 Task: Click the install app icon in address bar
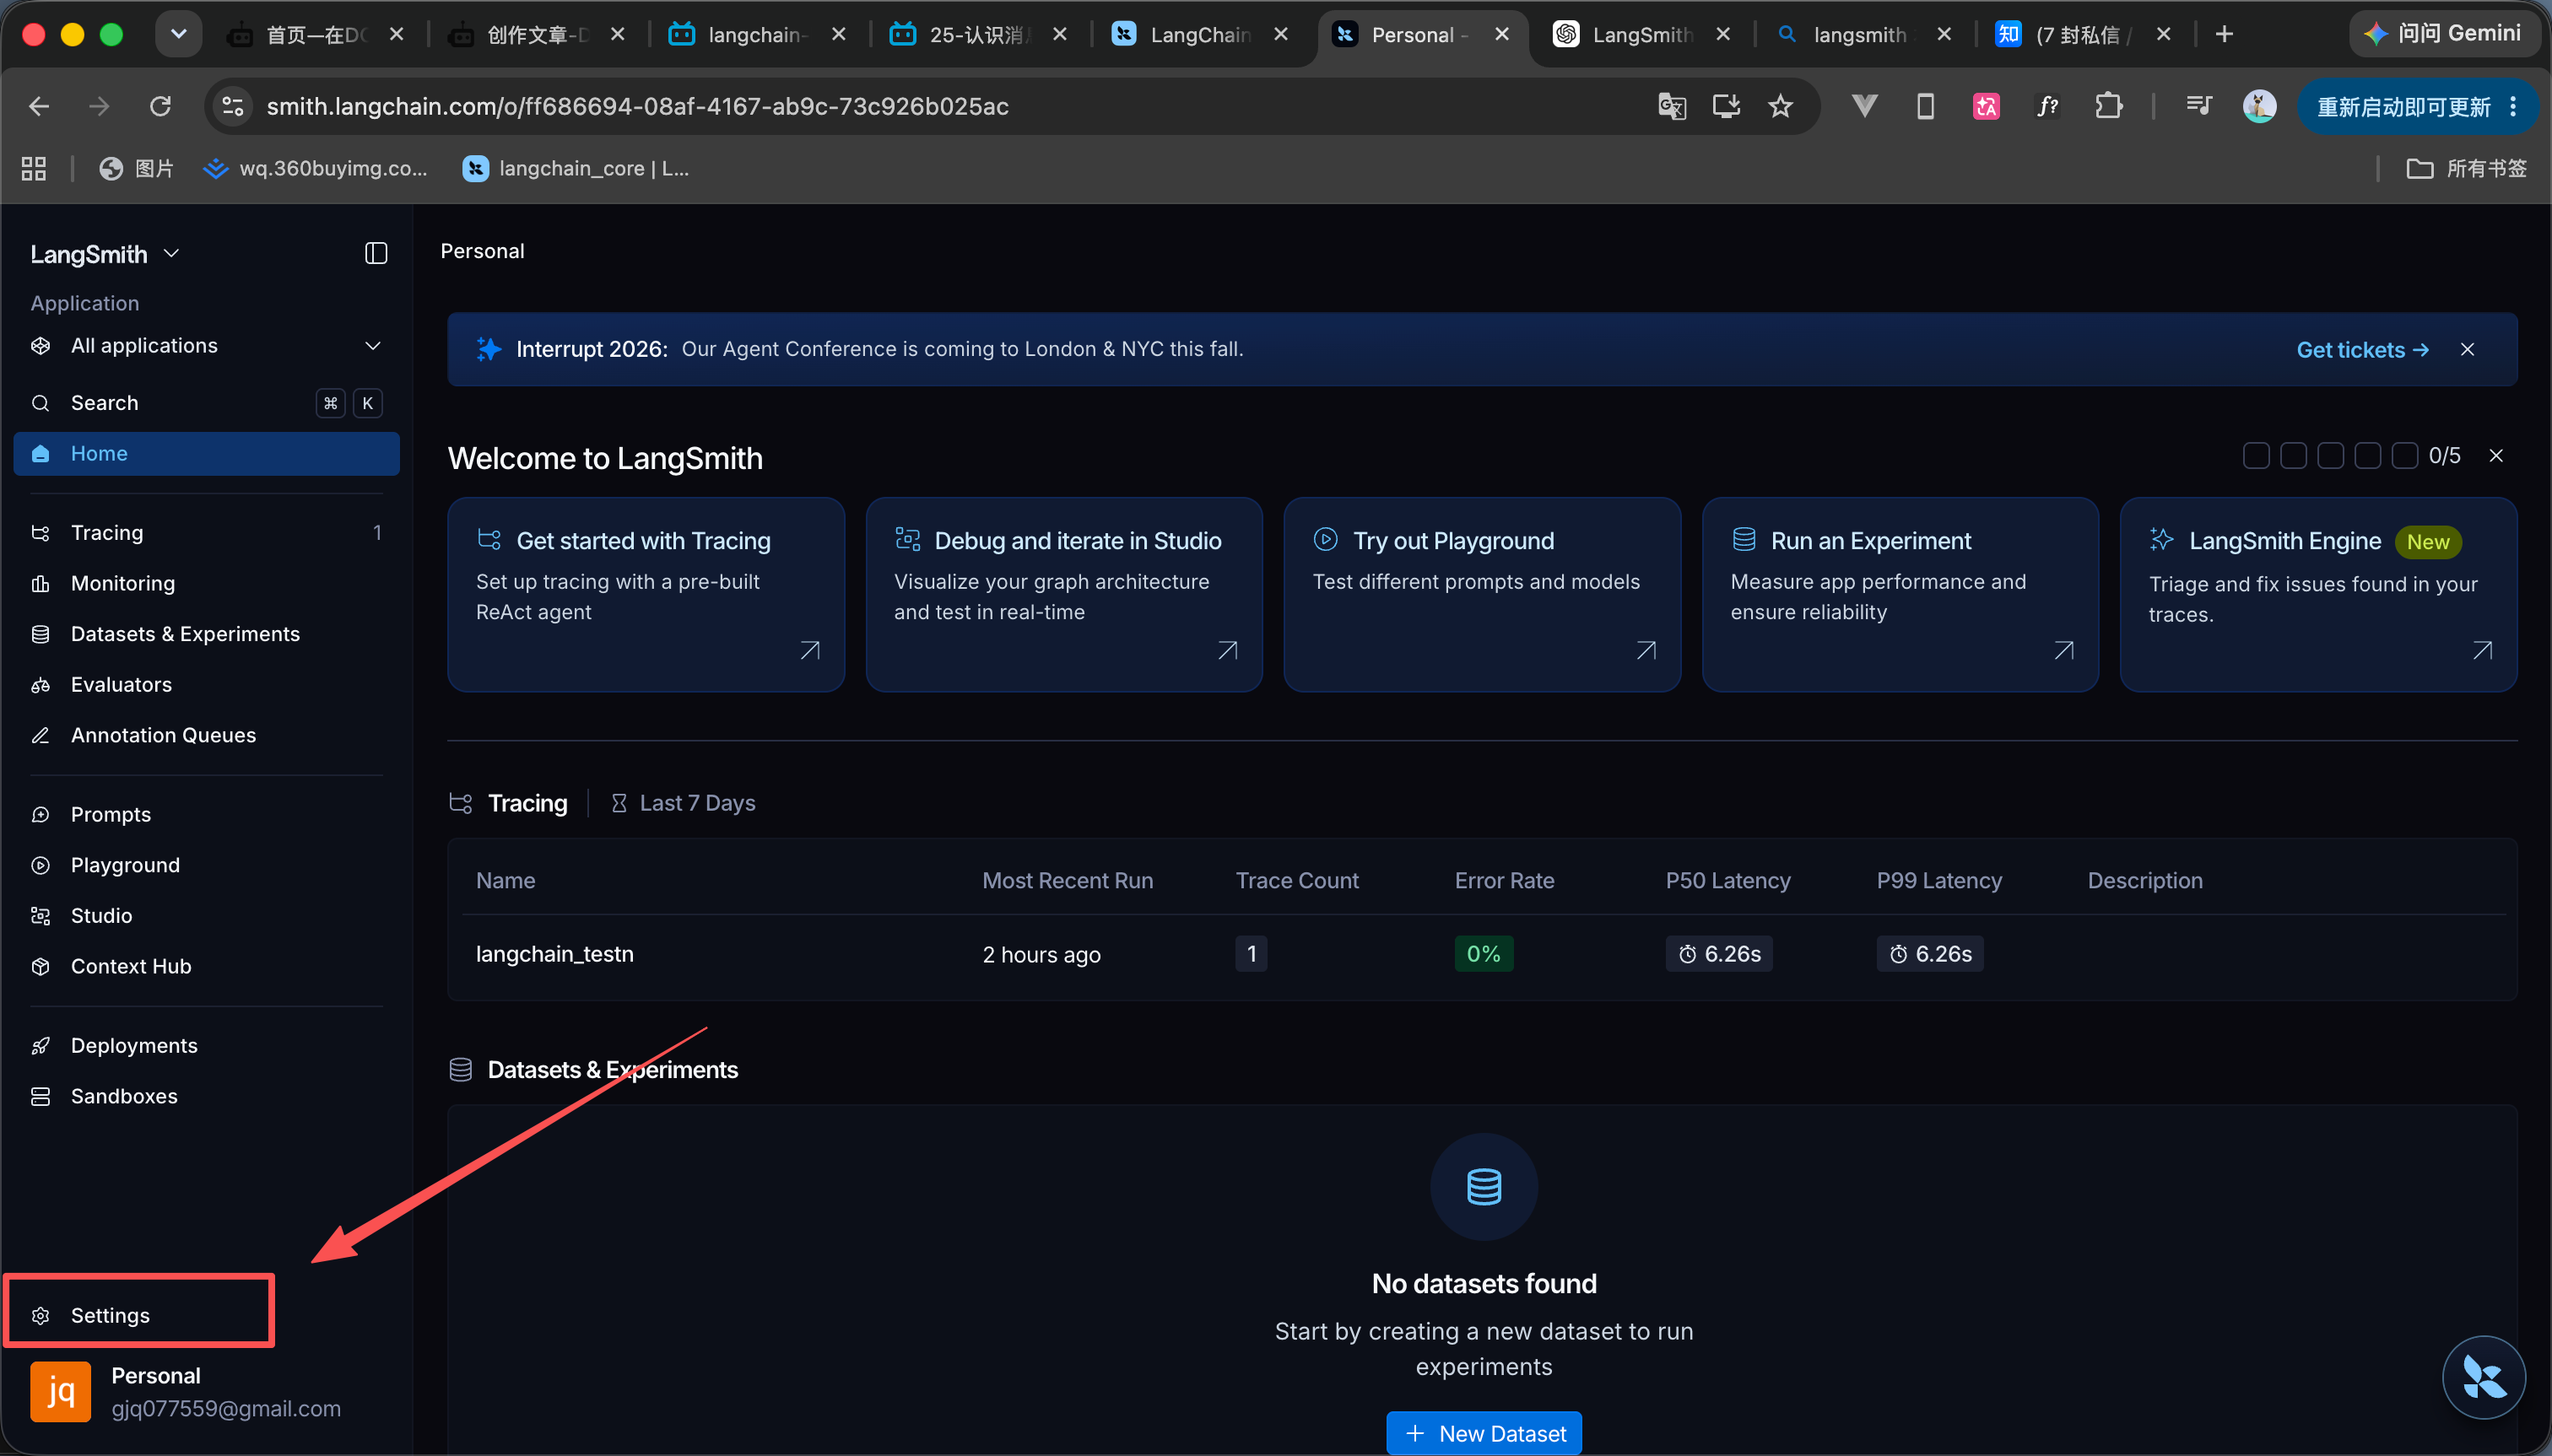click(x=1726, y=106)
